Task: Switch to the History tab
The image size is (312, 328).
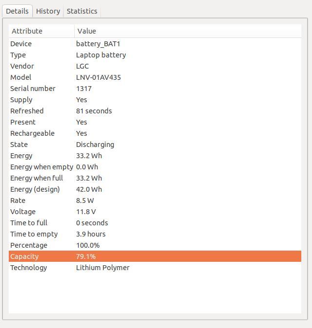Action: pyautogui.click(x=48, y=11)
